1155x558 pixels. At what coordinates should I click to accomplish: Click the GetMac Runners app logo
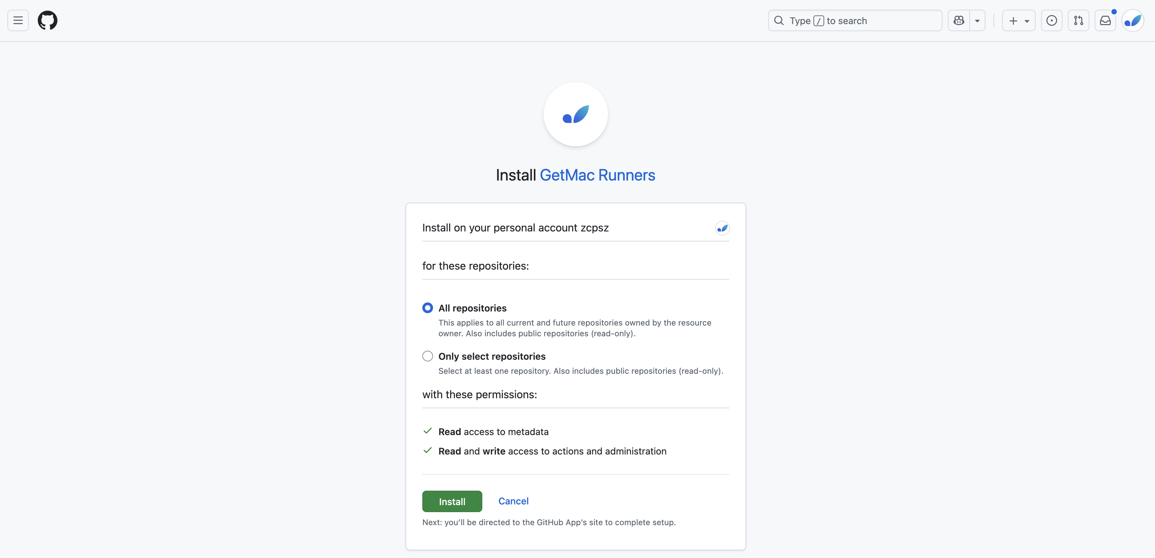pyautogui.click(x=575, y=114)
